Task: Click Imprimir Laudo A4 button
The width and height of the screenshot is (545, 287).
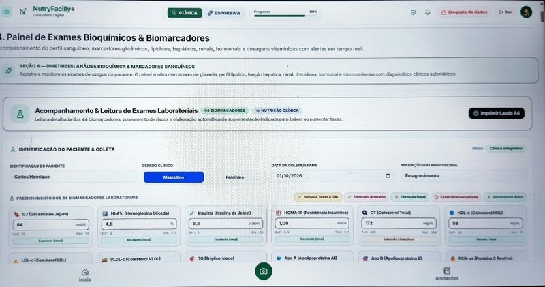Action: [497, 113]
